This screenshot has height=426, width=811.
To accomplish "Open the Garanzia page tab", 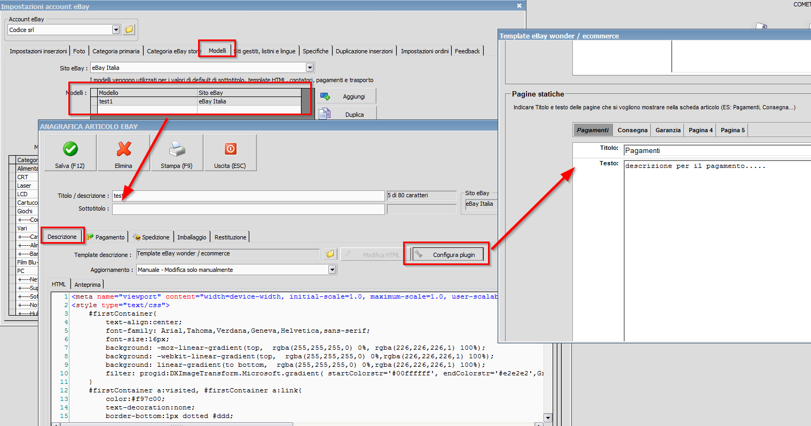I will (x=668, y=130).
